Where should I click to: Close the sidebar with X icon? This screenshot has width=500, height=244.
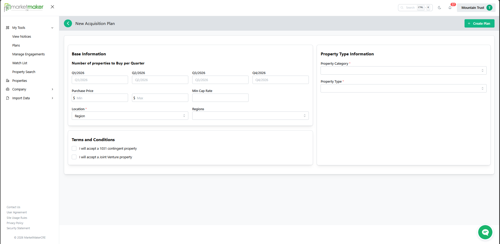click(x=52, y=7)
